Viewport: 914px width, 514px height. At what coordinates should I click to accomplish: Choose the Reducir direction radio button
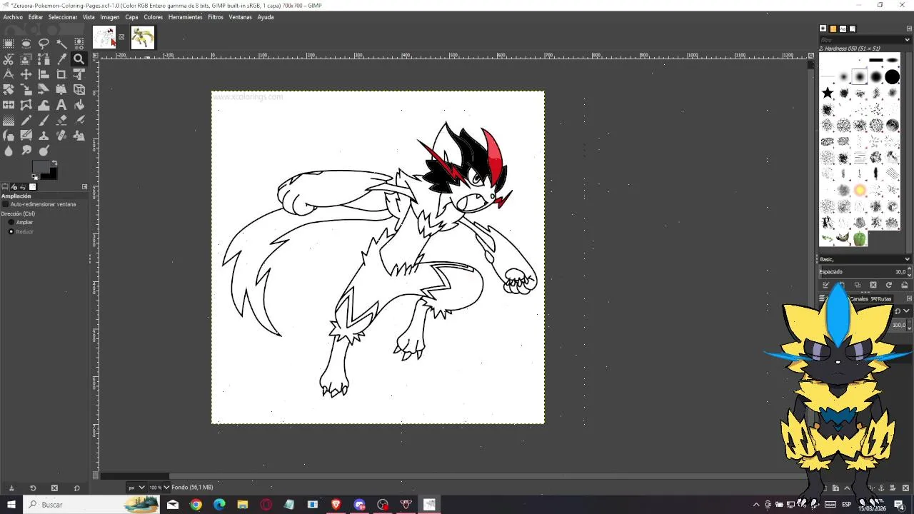pyautogui.click(x=11, y=231)
